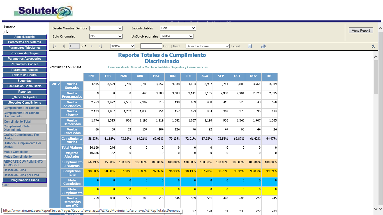The height and width of the screenshot is (215, 383).
Task: Open the zoom level 100% dropdown
Action: point(123,46)
